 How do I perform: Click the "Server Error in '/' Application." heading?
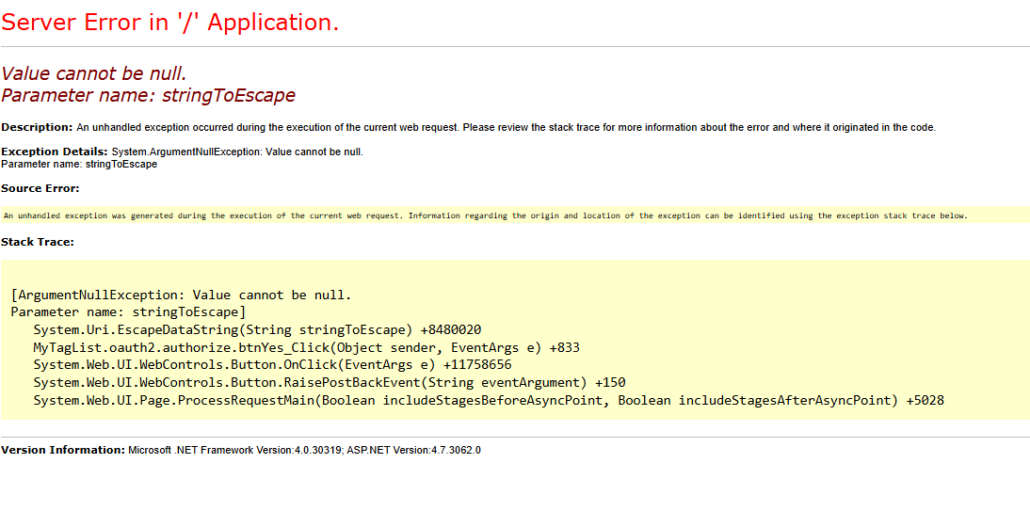170,23
